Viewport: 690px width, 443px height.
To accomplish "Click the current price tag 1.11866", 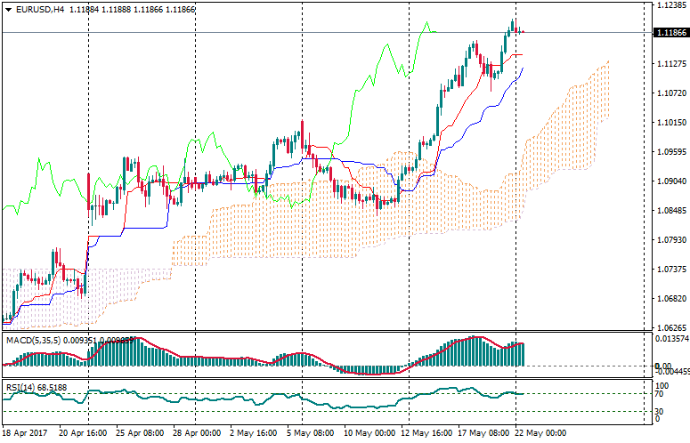I will point(670,33).
